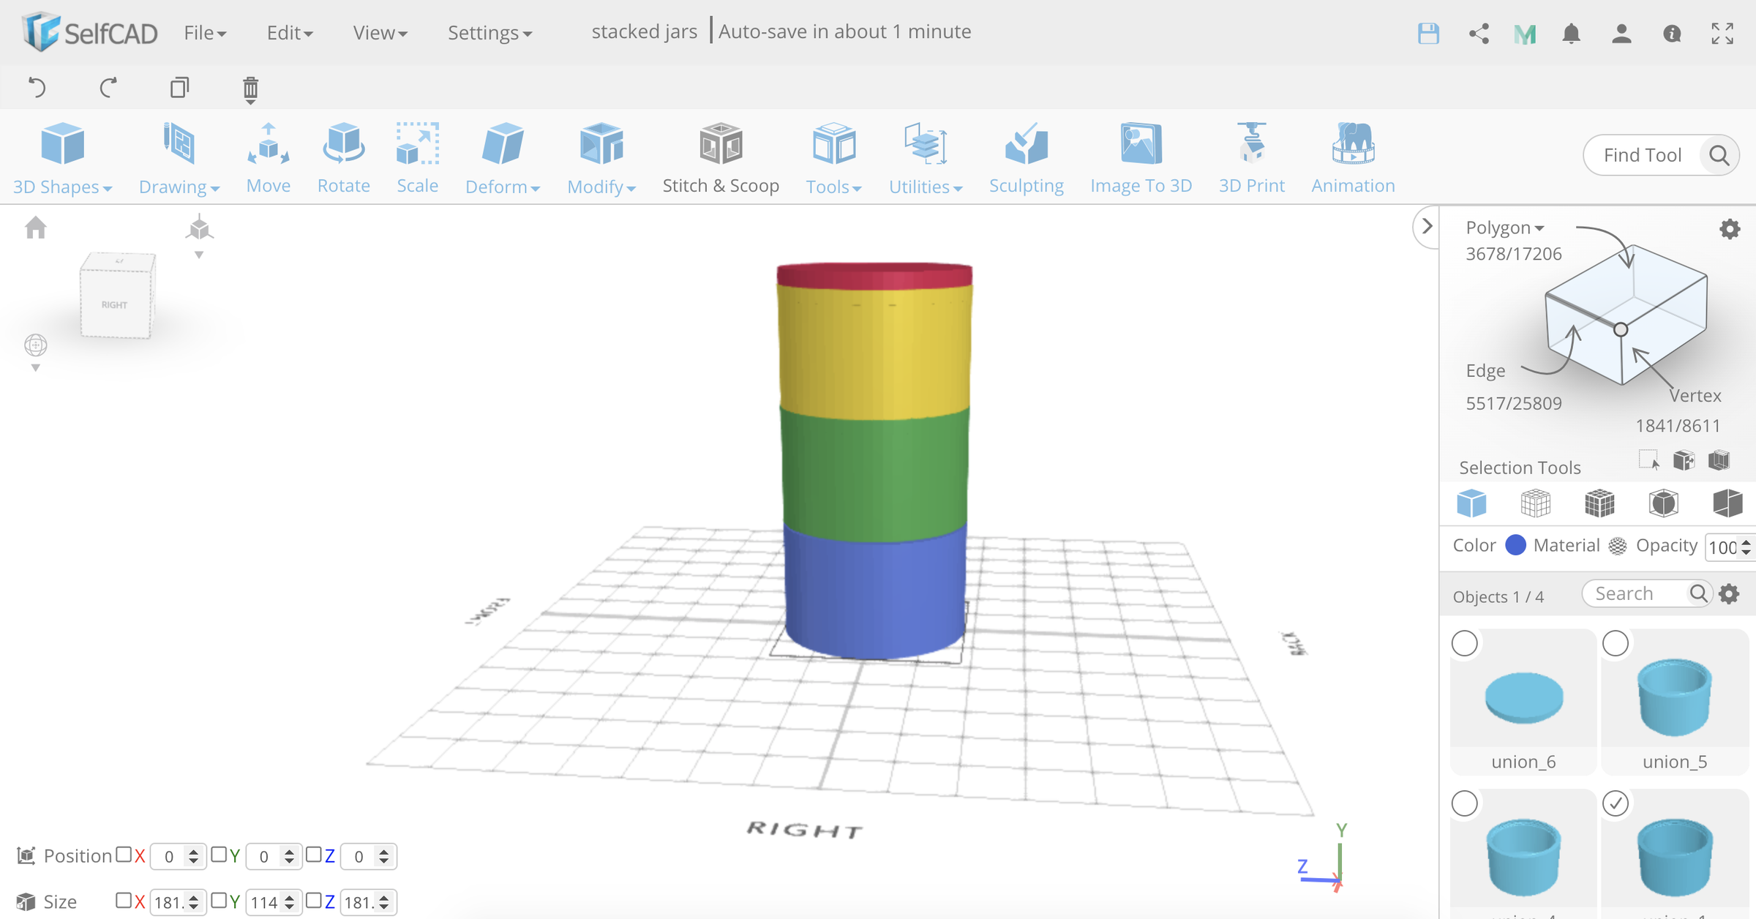Select the union_6 object circle
The image size is (1756, 919).
(x=1465, y=642)
